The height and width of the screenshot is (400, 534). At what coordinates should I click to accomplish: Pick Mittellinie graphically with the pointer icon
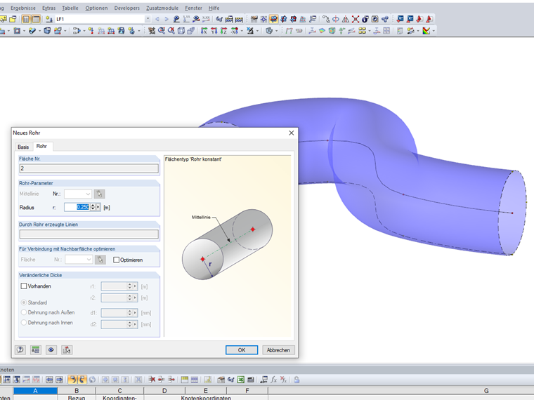[x=100, y=194]
